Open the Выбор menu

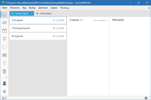[x=32, y=8]
